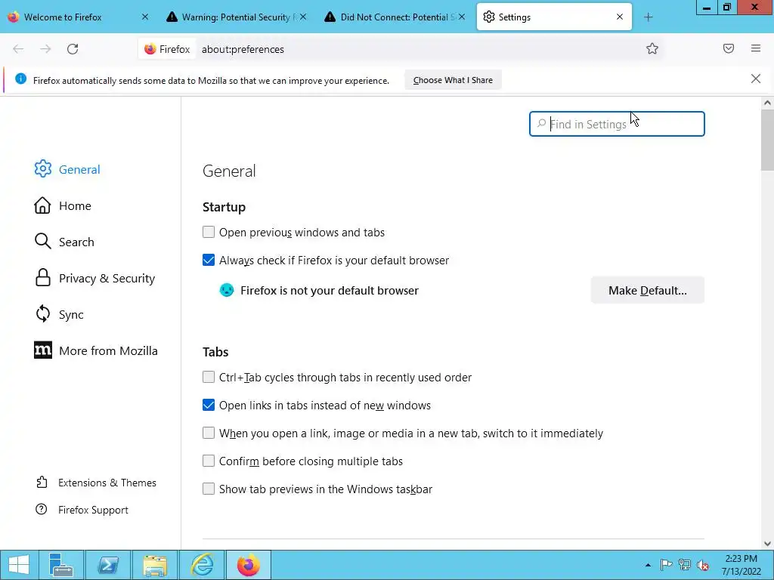Enable switch to new tab immediately option
Image resolution: width=774 pixels, height=580 pixels.
coord(209,433)
